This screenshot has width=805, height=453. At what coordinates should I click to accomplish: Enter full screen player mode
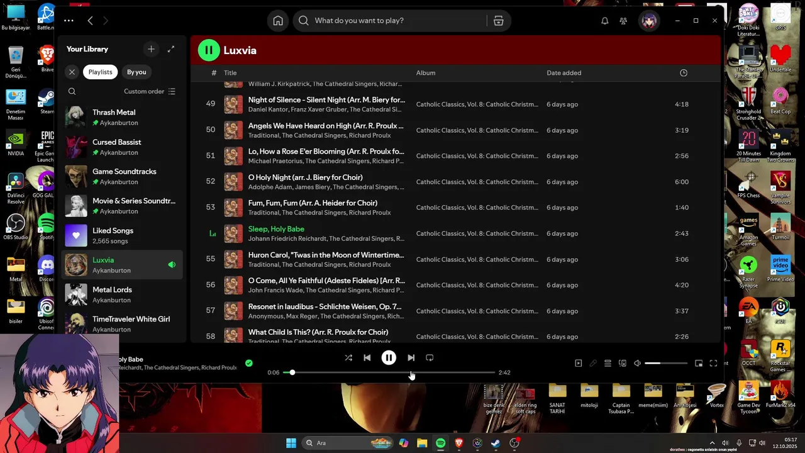713,363
